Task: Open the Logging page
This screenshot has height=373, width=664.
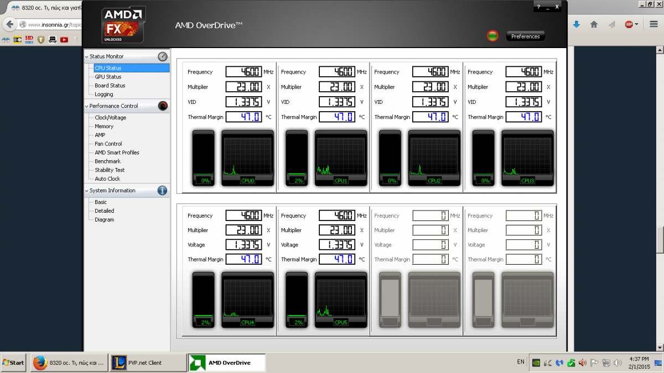Action: click(x=104, y=94)
